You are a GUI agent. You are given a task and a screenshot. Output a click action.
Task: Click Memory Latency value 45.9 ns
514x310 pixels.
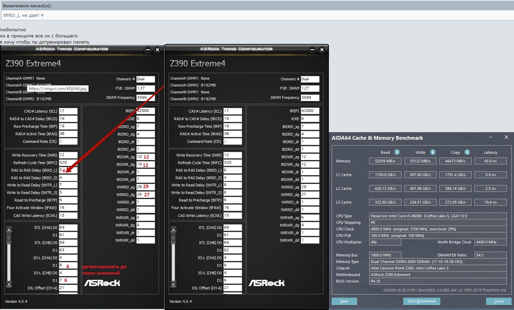point(491,161)
